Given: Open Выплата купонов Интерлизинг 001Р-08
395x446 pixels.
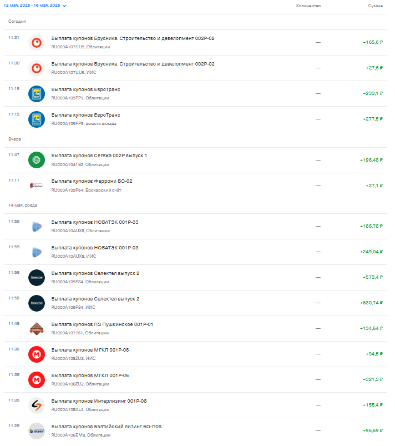Looking at the screenshot, I should [x=195, y=405].
